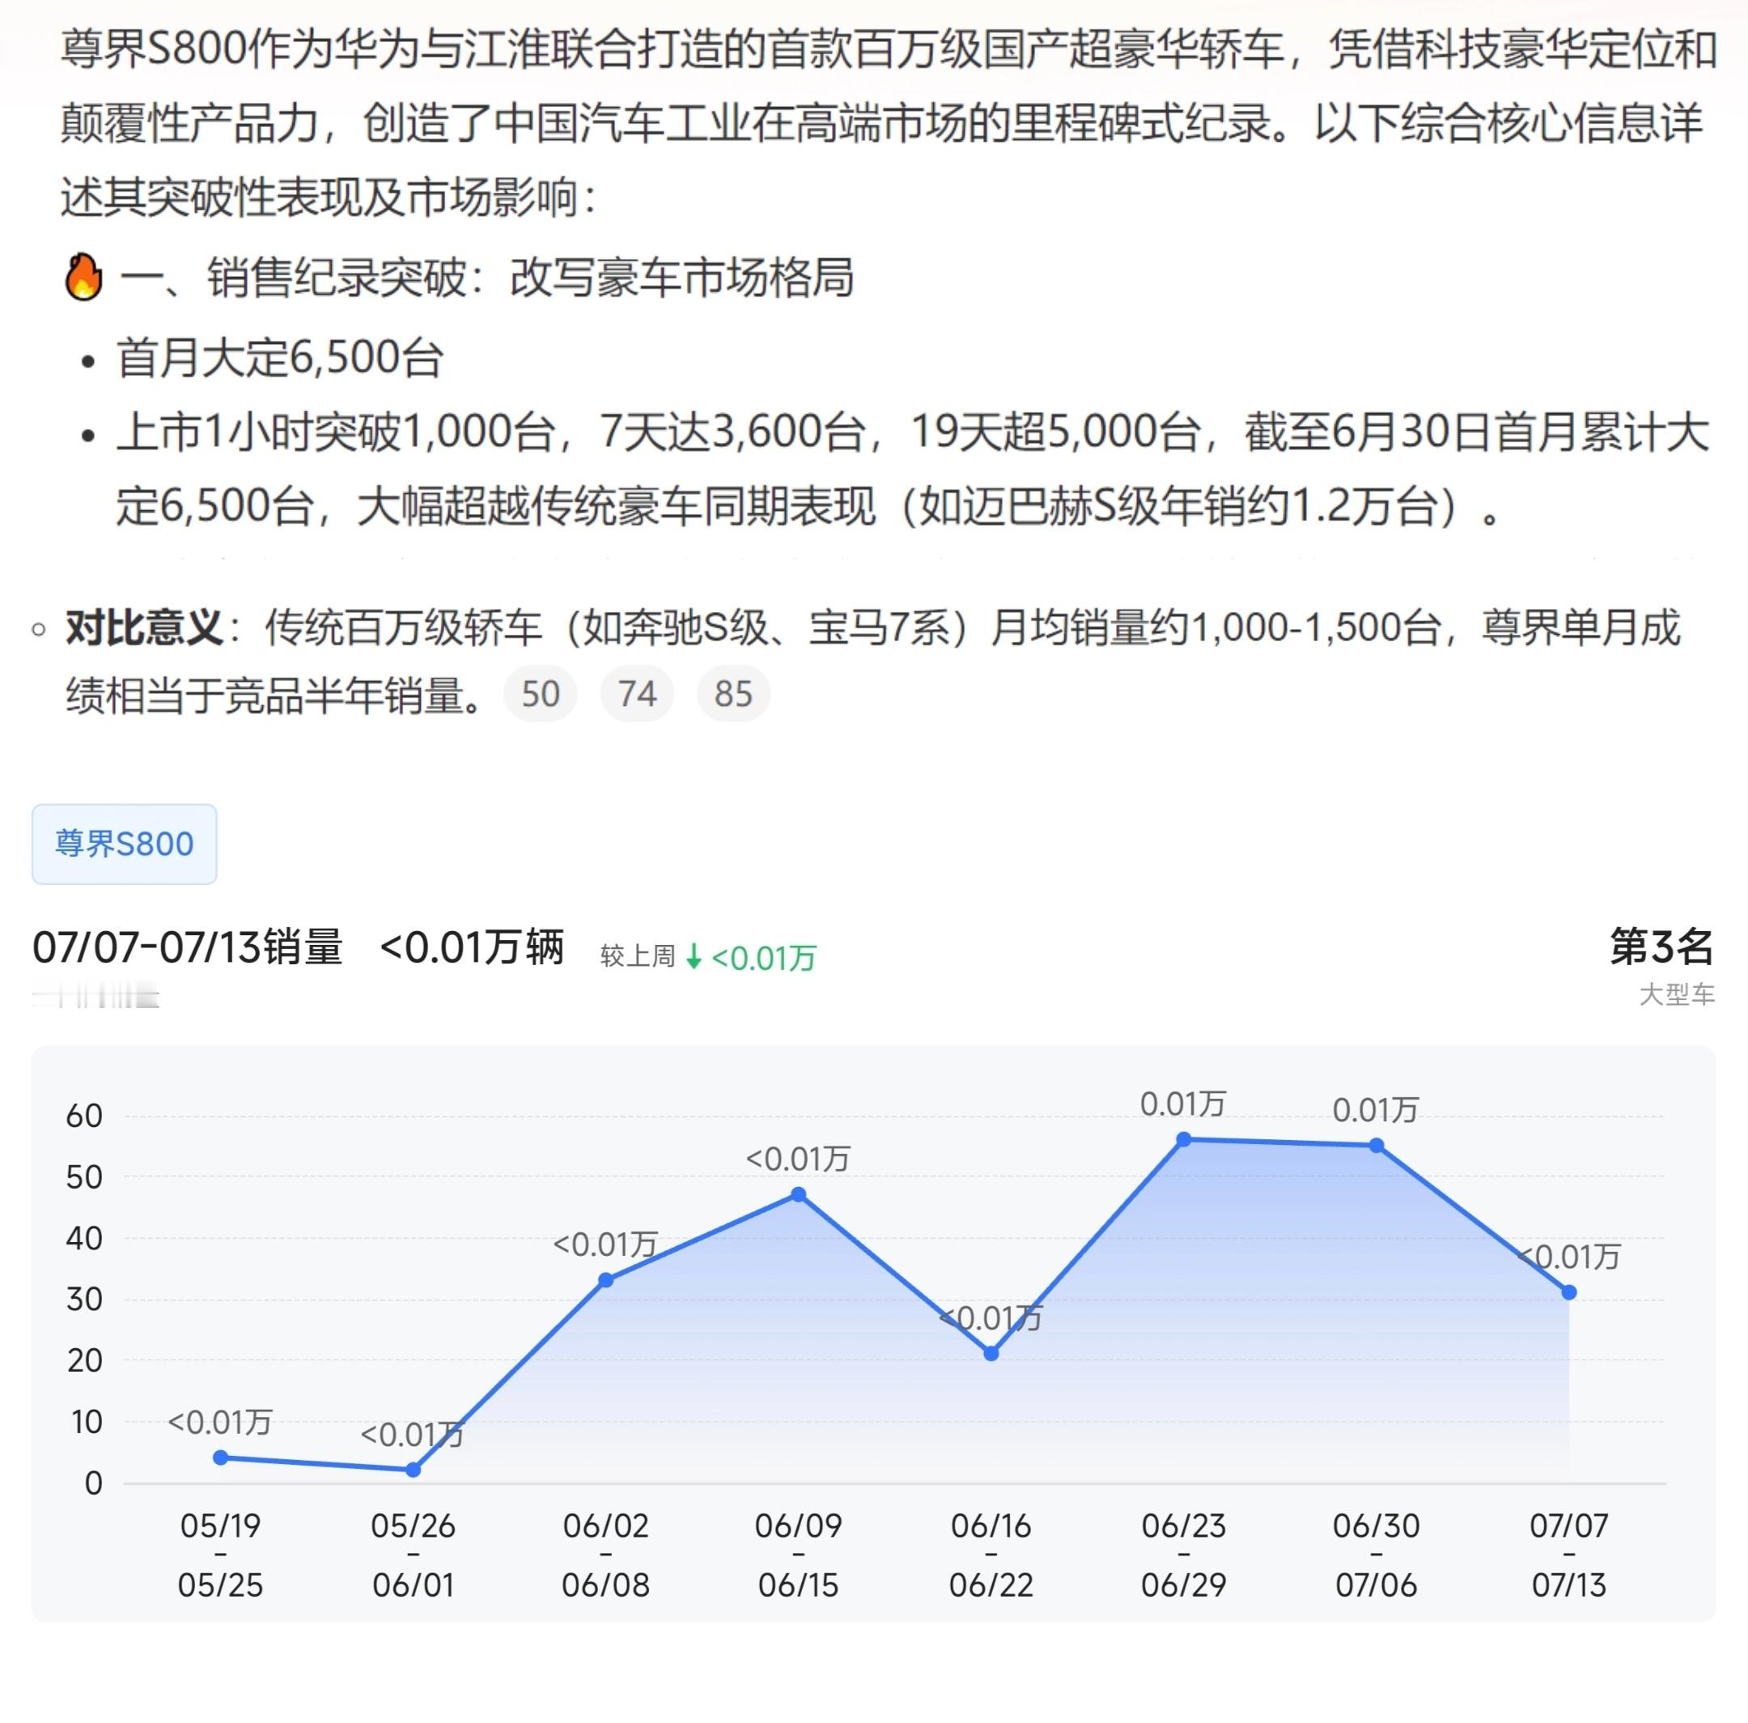The width and height of the screenshot is (1748, 1723).
Task: Click x-axis label 05/19 - 05/25
Action: point(221,1555)
